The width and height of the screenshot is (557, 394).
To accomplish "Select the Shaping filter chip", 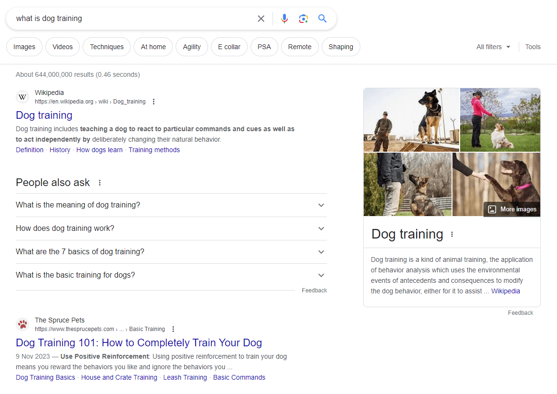I will tap(341, 47).
